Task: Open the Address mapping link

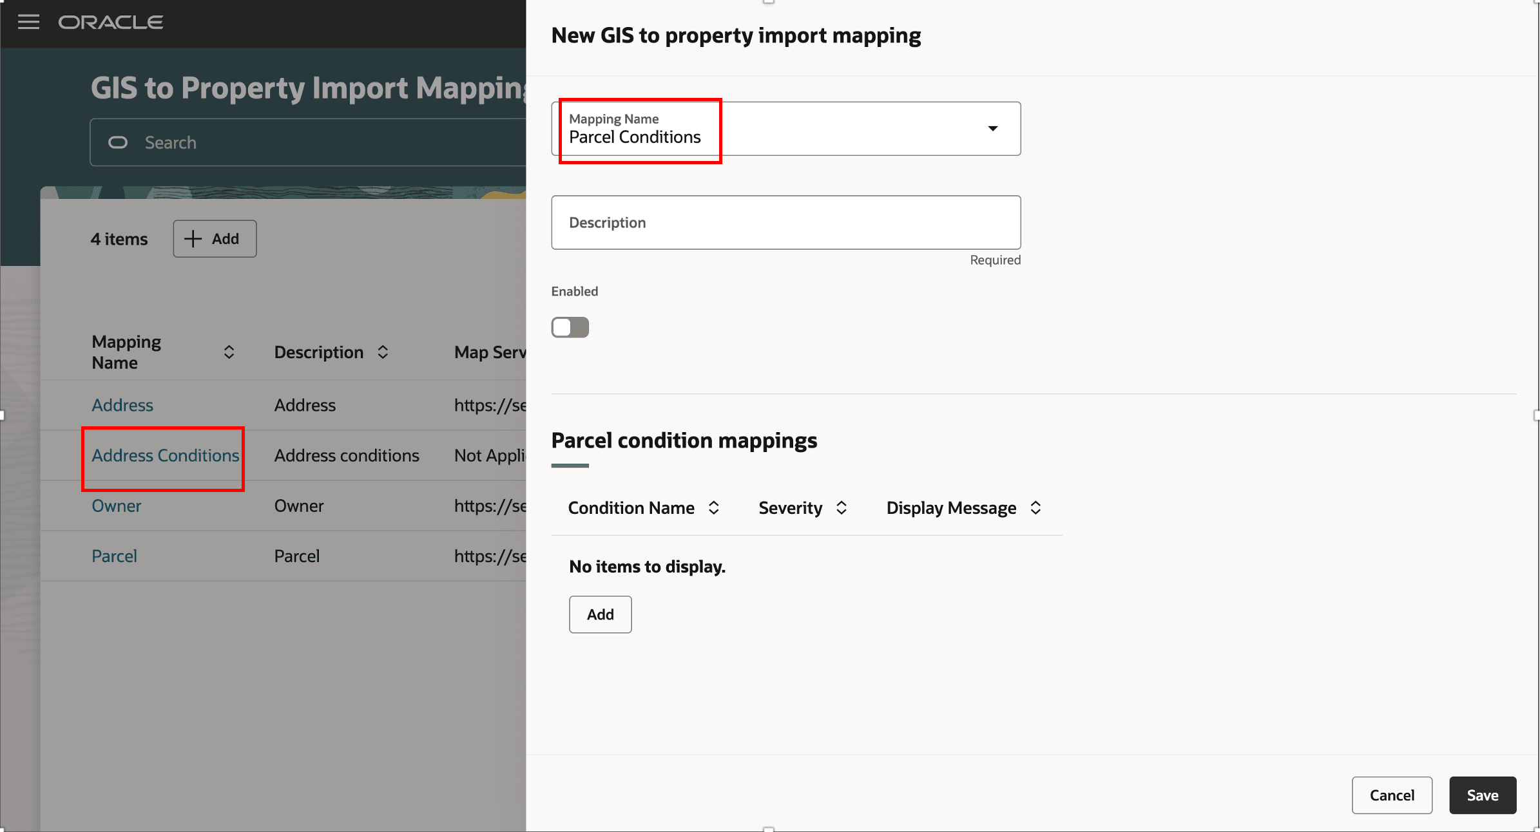Action: coord(122,405)
